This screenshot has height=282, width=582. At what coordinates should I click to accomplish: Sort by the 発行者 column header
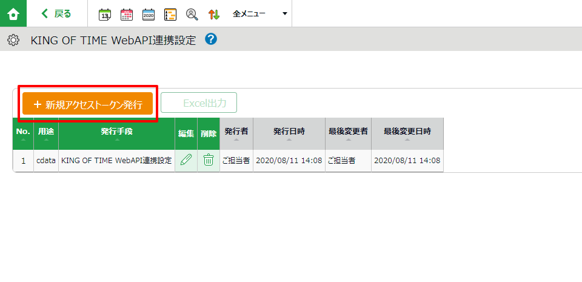coord(236,134)
